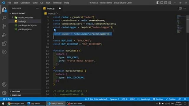
Task: Show hidden system tray icons chevron
Action: click(157, 103)
